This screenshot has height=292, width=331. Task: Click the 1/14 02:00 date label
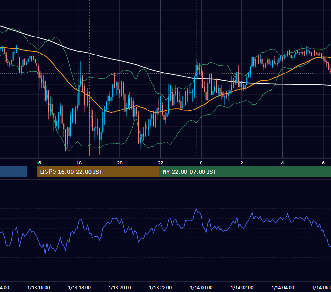(x=242, y=287)
